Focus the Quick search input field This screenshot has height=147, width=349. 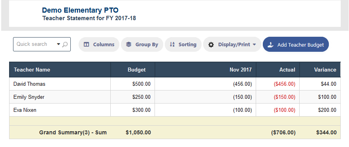point(36,44)
